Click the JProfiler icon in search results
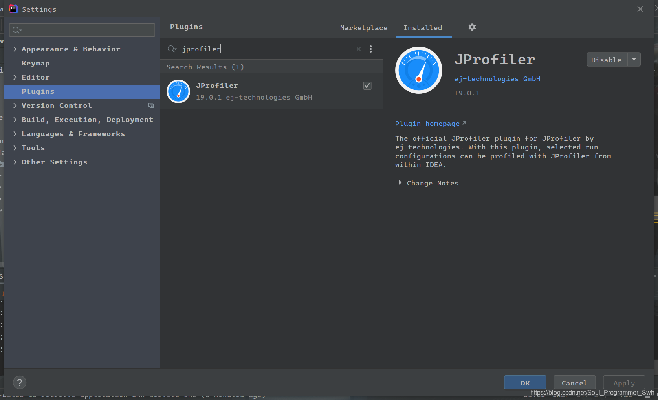The image size is (658, 400). tap(178, 91)
